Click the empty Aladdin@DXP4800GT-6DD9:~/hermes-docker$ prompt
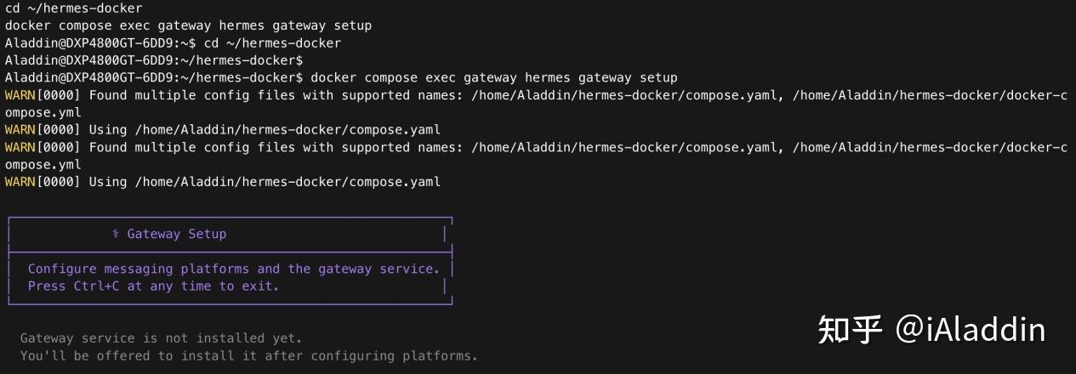The image size is (1076, 374). coord(154,60)
